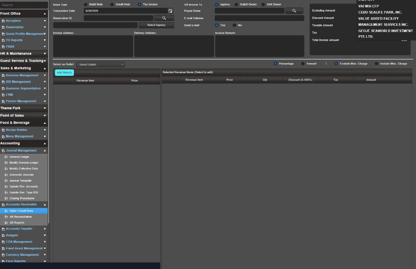Image resolution: width=416 pixels, height=269 pixels.
Task: Open the Transaction Date calendar picker
Action: 170,11
